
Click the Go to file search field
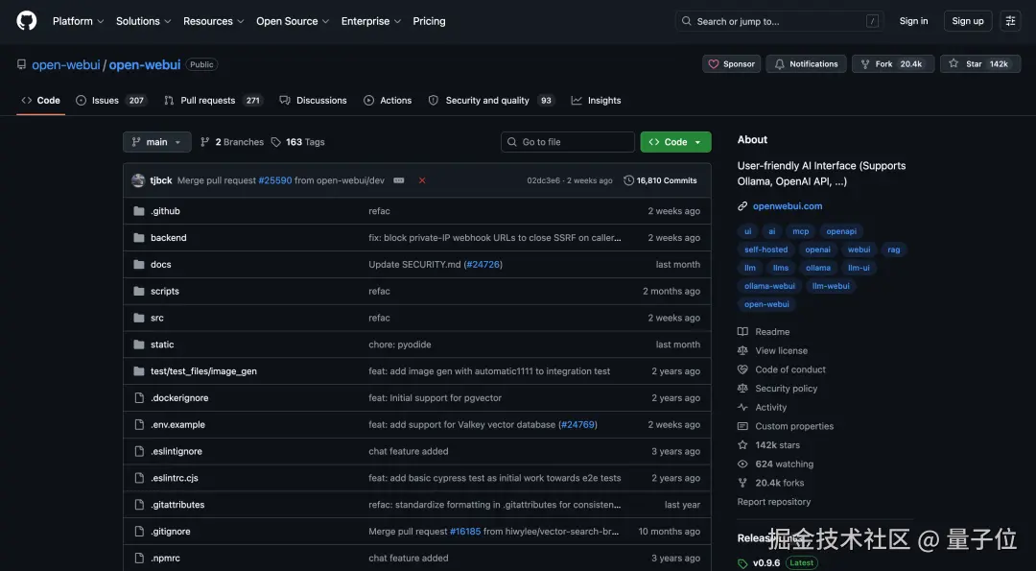[x=568, y=142]
